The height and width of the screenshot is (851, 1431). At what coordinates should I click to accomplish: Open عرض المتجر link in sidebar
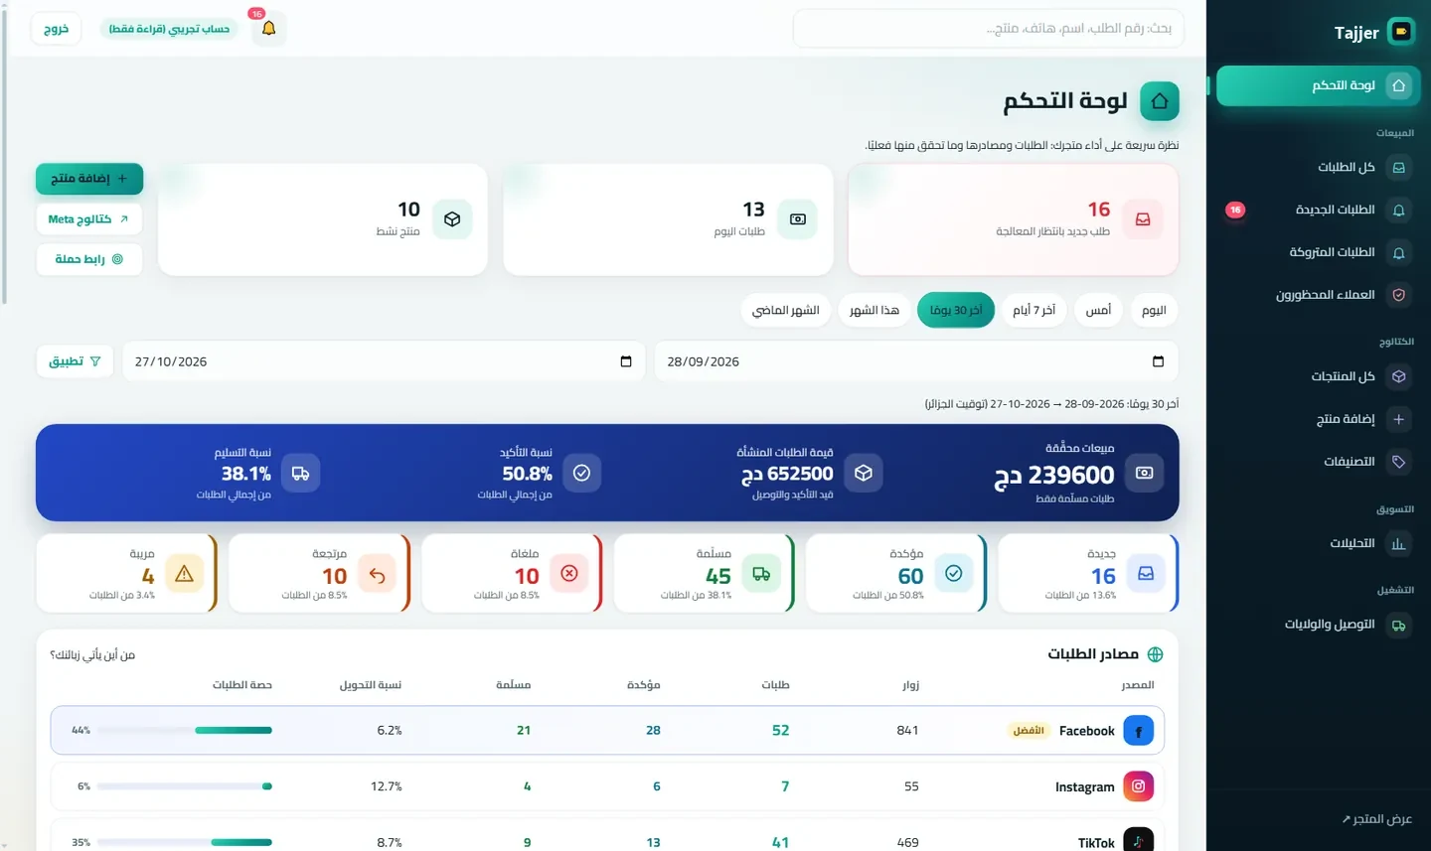click(x=1376, y=819)
